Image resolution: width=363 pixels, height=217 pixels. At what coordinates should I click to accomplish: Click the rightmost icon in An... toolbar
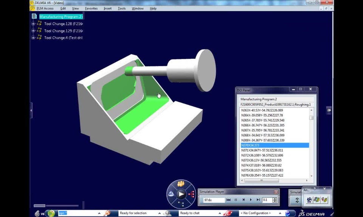pos(324,200)
